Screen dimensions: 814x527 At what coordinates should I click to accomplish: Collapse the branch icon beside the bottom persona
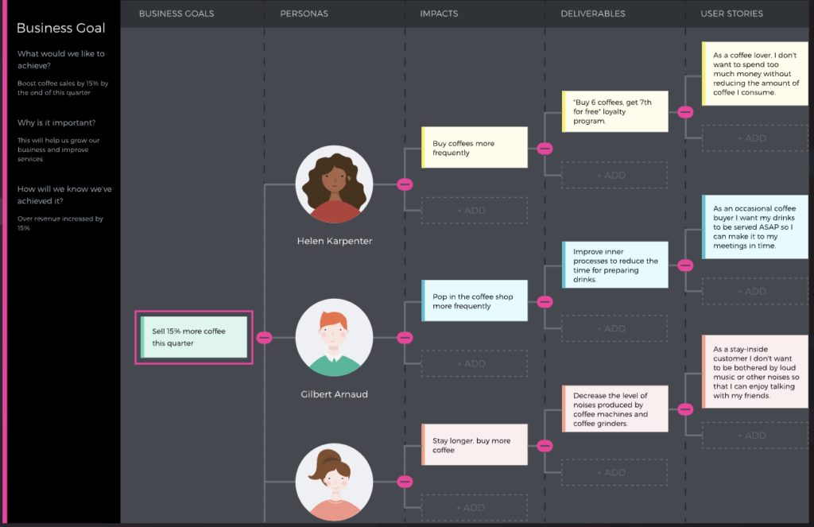point(405,481)
